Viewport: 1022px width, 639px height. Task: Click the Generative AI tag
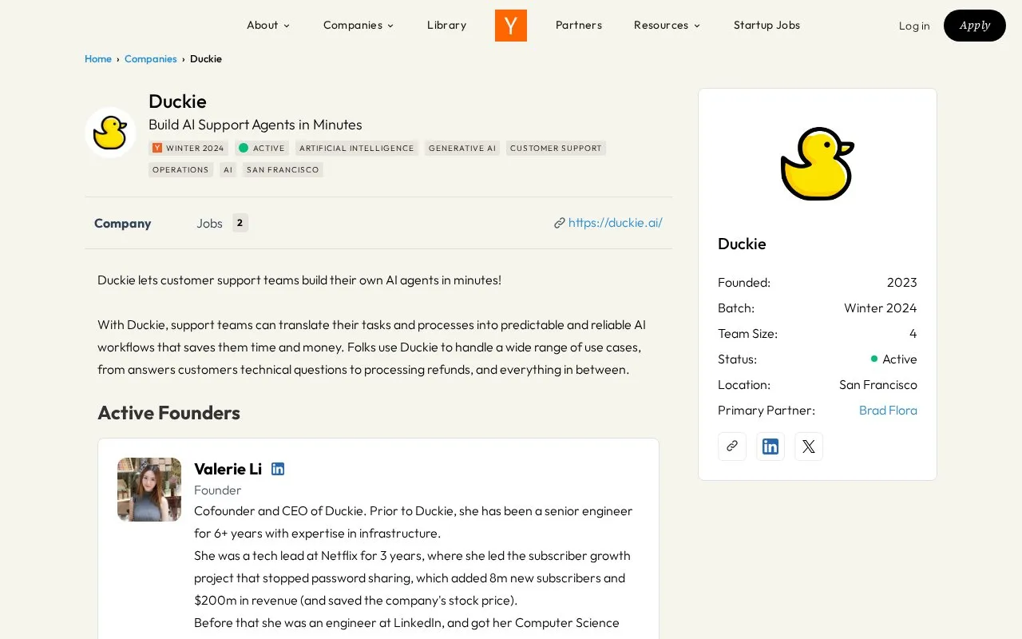(x=462, y=148)
